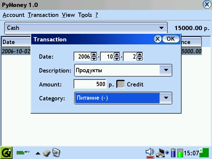Toggle the Credit checkbox
This screenshot has height=159, width=212.
click(121, 84)
